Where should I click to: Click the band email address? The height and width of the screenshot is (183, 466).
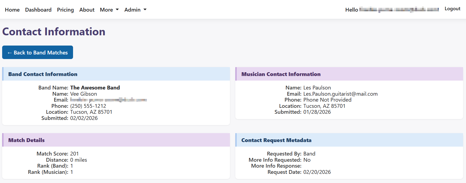point(109,100)
